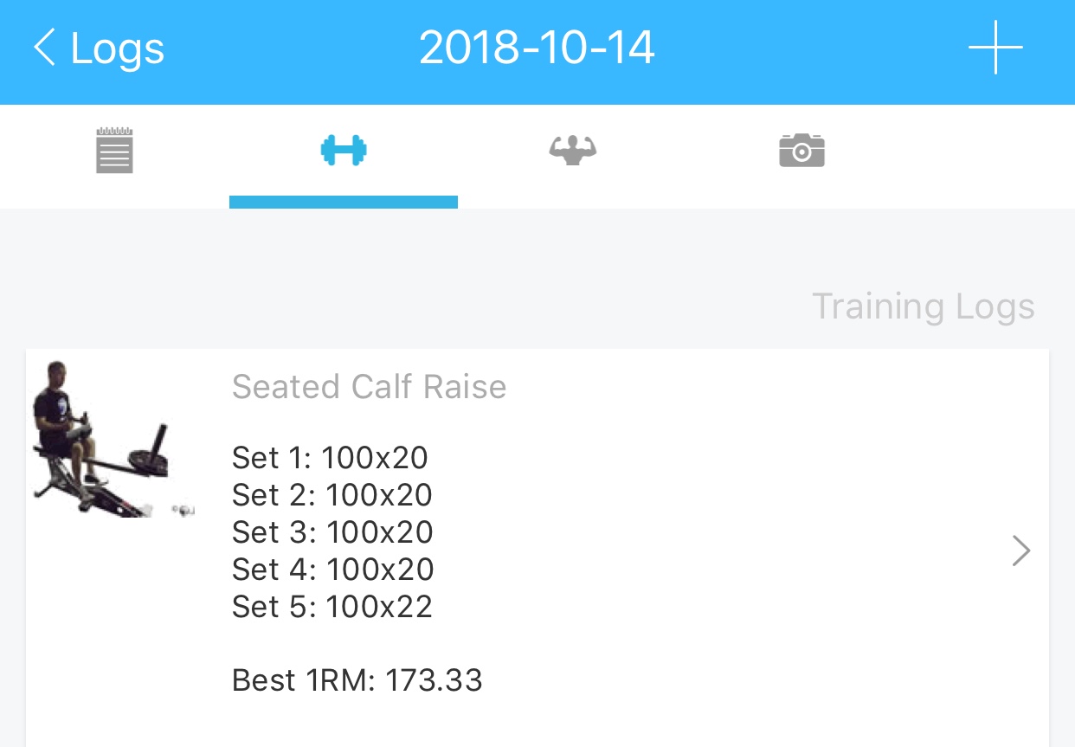Tap the back chevron arrow
This screenshot has height=747, width=1075.
pos(44,48)
